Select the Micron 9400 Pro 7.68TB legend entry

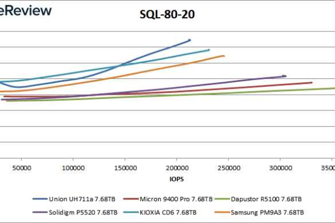[168, 199]
